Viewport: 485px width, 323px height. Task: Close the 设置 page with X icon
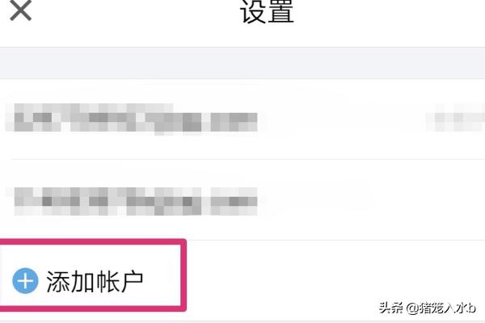click(x=21, y=10)
